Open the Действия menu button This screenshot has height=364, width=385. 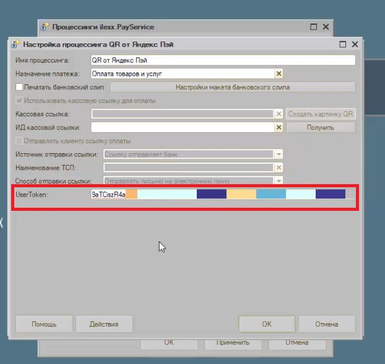click(104, 324)
